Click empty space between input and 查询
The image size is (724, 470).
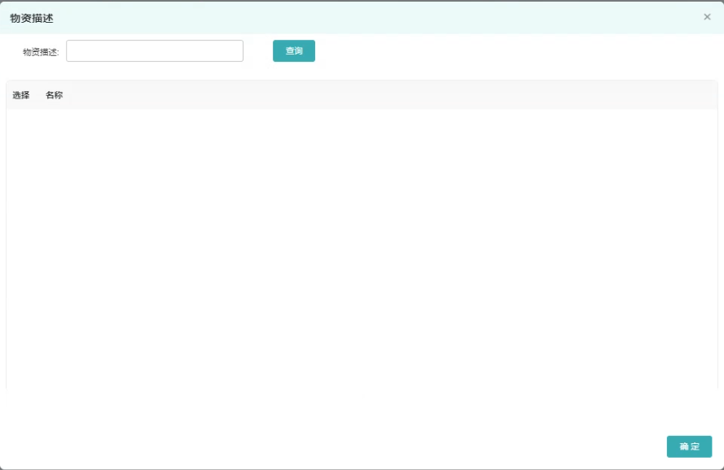click(x=258, y=51)
